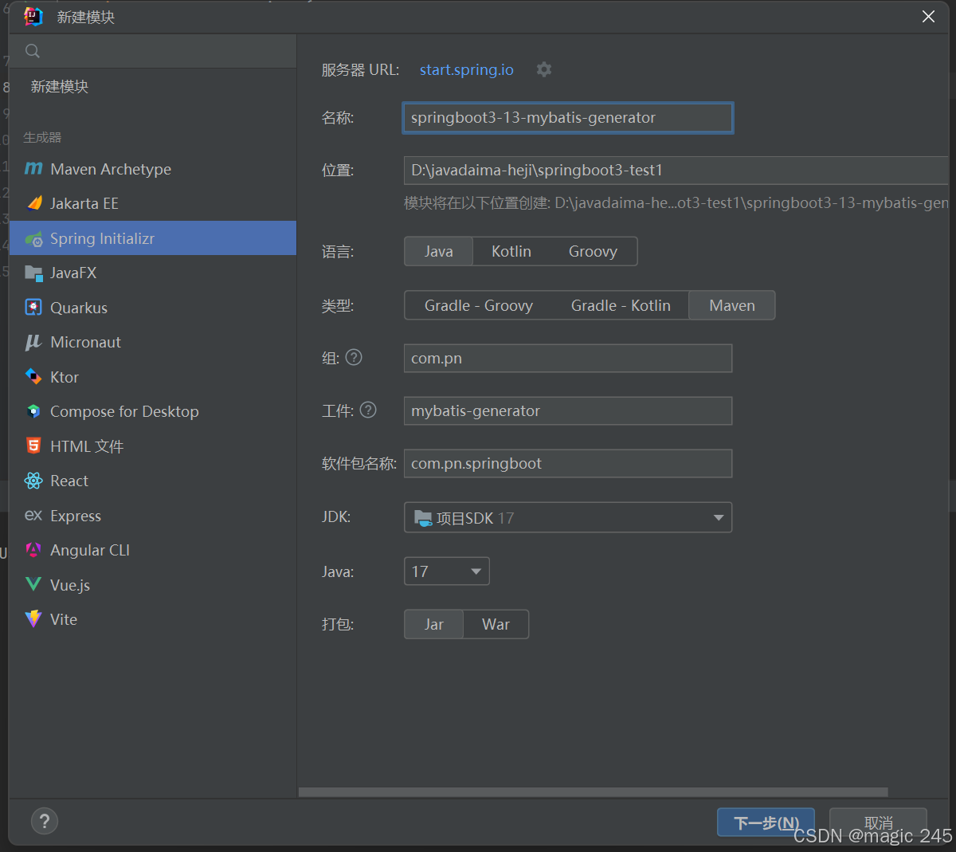The width and height of the screenshot is (956, 852).
Task: Open server URL settings gear
Action: click(x=544, y=69)
